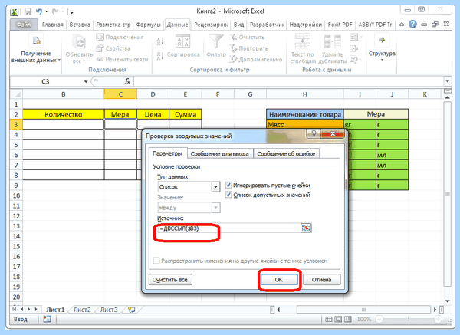Click the zoom in plus button
460x335 pixels.
438,319
